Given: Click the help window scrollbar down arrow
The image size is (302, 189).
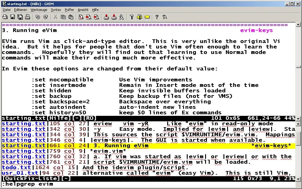Looking at the screenshot, I should coord(298,119).
